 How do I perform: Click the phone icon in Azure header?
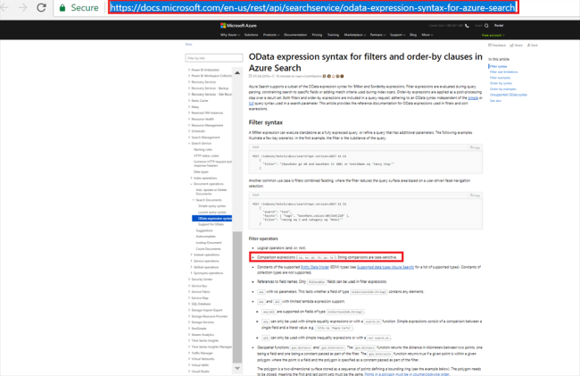point(467,26)
